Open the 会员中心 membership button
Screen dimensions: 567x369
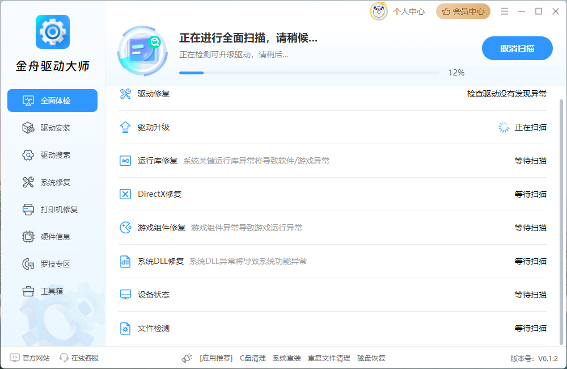tap(463, 11)
